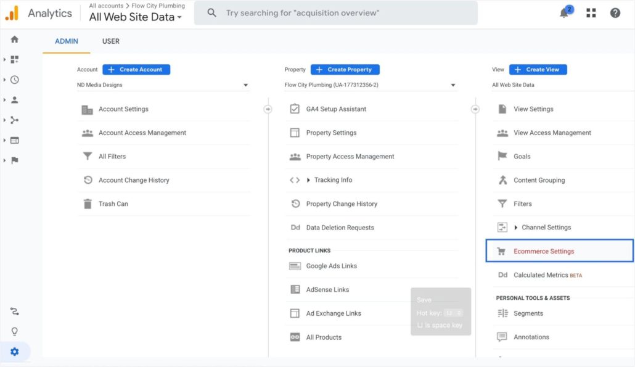
Task: Expand Customization section arrow in sidebar
Action: click(x=4, y=60)
